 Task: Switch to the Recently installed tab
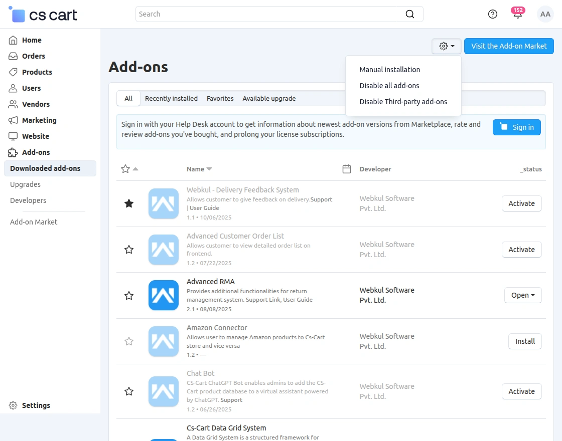pos(171,98)
